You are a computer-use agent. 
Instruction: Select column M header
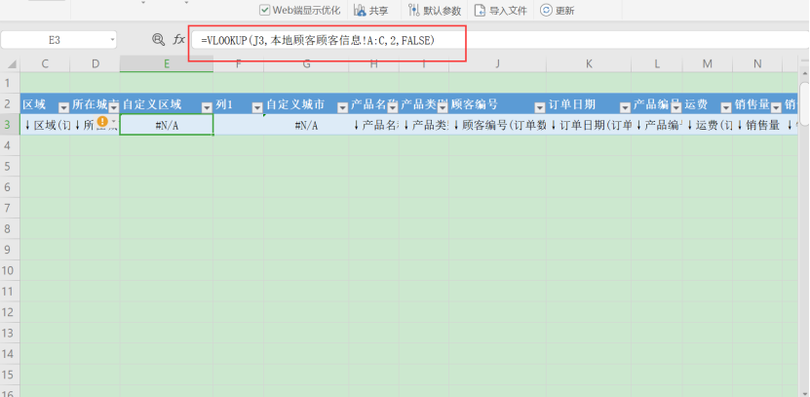[708, 63]
